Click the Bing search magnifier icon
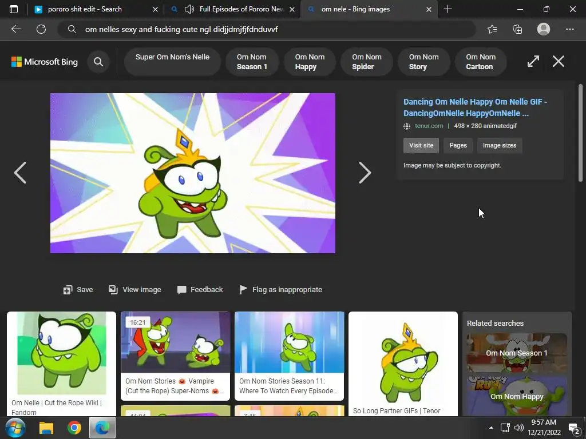This screenshot has height=439, width=586. click(98, 62)
